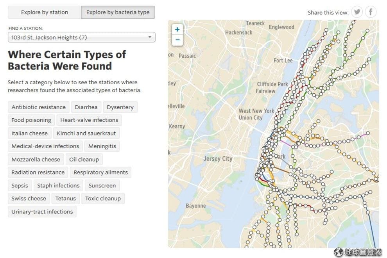
Task: Switch to Explore by station tab
Action: pyautogui.click(x=45, y=12)
